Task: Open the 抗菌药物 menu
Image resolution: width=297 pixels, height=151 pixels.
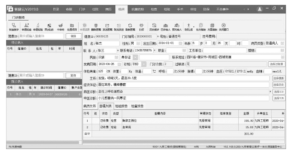Action: click(x=138, y=9)
